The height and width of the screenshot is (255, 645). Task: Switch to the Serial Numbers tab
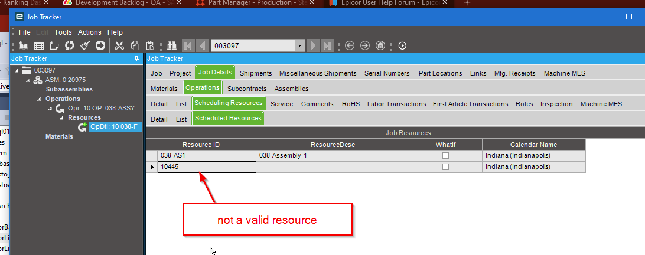[387, 73]
